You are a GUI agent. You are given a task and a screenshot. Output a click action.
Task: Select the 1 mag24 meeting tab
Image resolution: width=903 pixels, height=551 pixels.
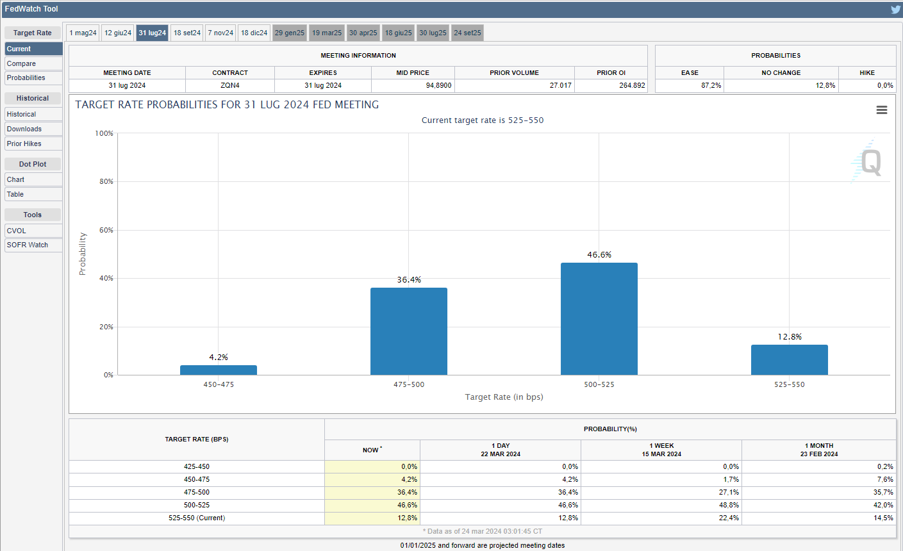(83, 33)
